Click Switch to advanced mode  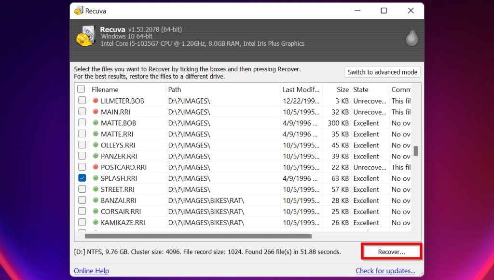point(382,72)
